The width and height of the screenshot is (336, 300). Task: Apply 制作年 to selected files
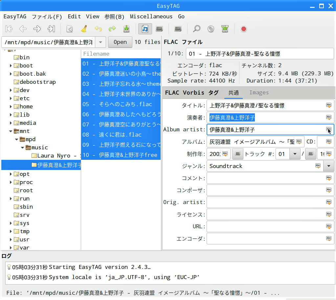(x=225, y=154)
